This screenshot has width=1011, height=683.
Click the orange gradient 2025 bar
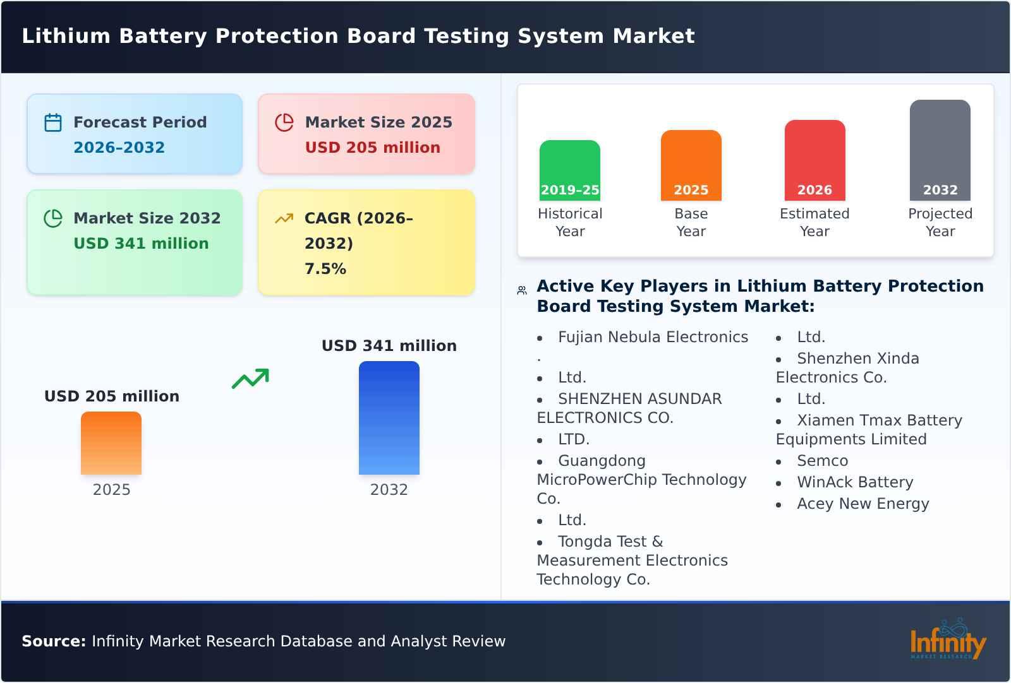[111, 443]
